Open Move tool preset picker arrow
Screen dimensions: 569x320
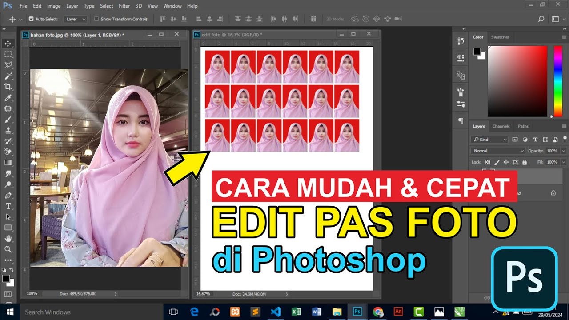click(x=20, y=19)
